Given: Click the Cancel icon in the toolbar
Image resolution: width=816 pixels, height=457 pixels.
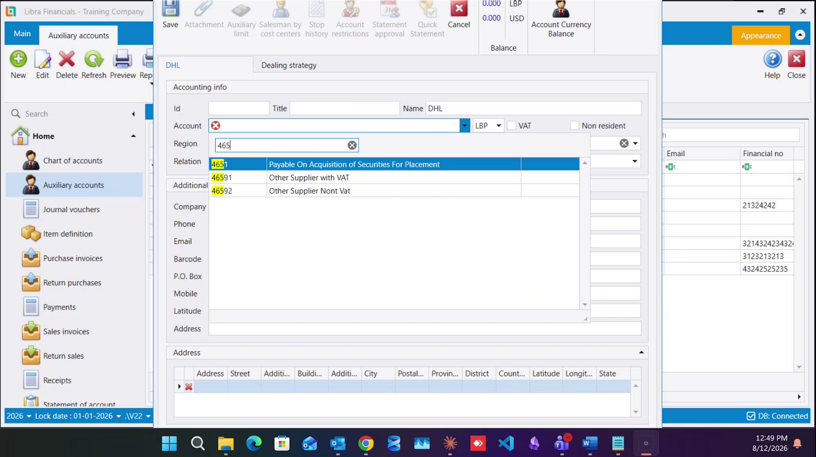Looking at the screenshot, I should 459,15.
